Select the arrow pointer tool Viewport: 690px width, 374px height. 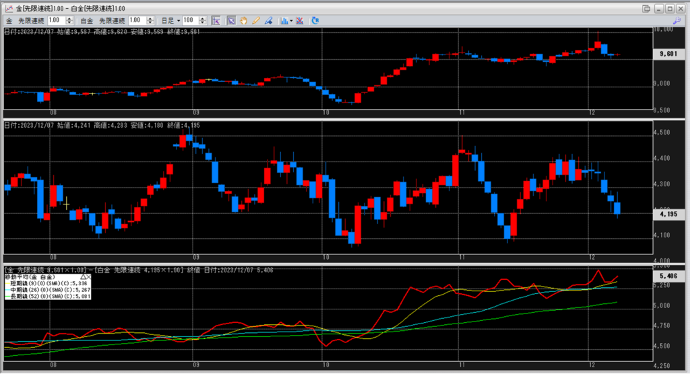tap(230, 20)
